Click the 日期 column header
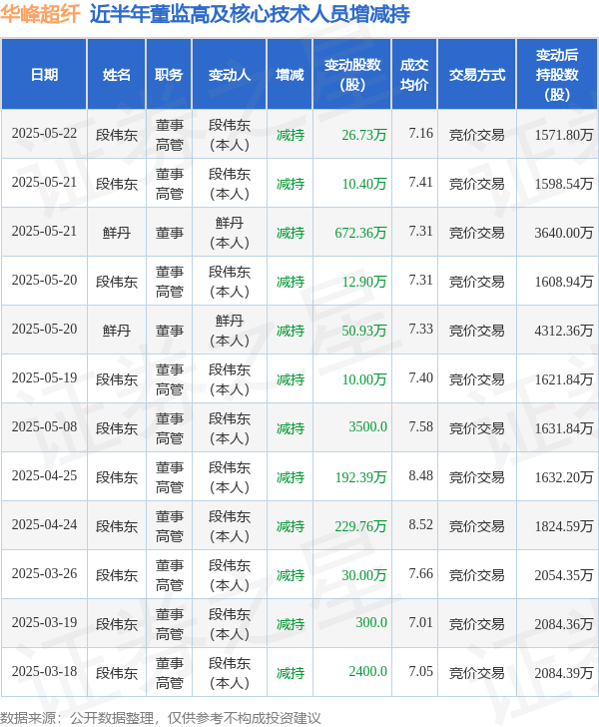 coord(44,75)
